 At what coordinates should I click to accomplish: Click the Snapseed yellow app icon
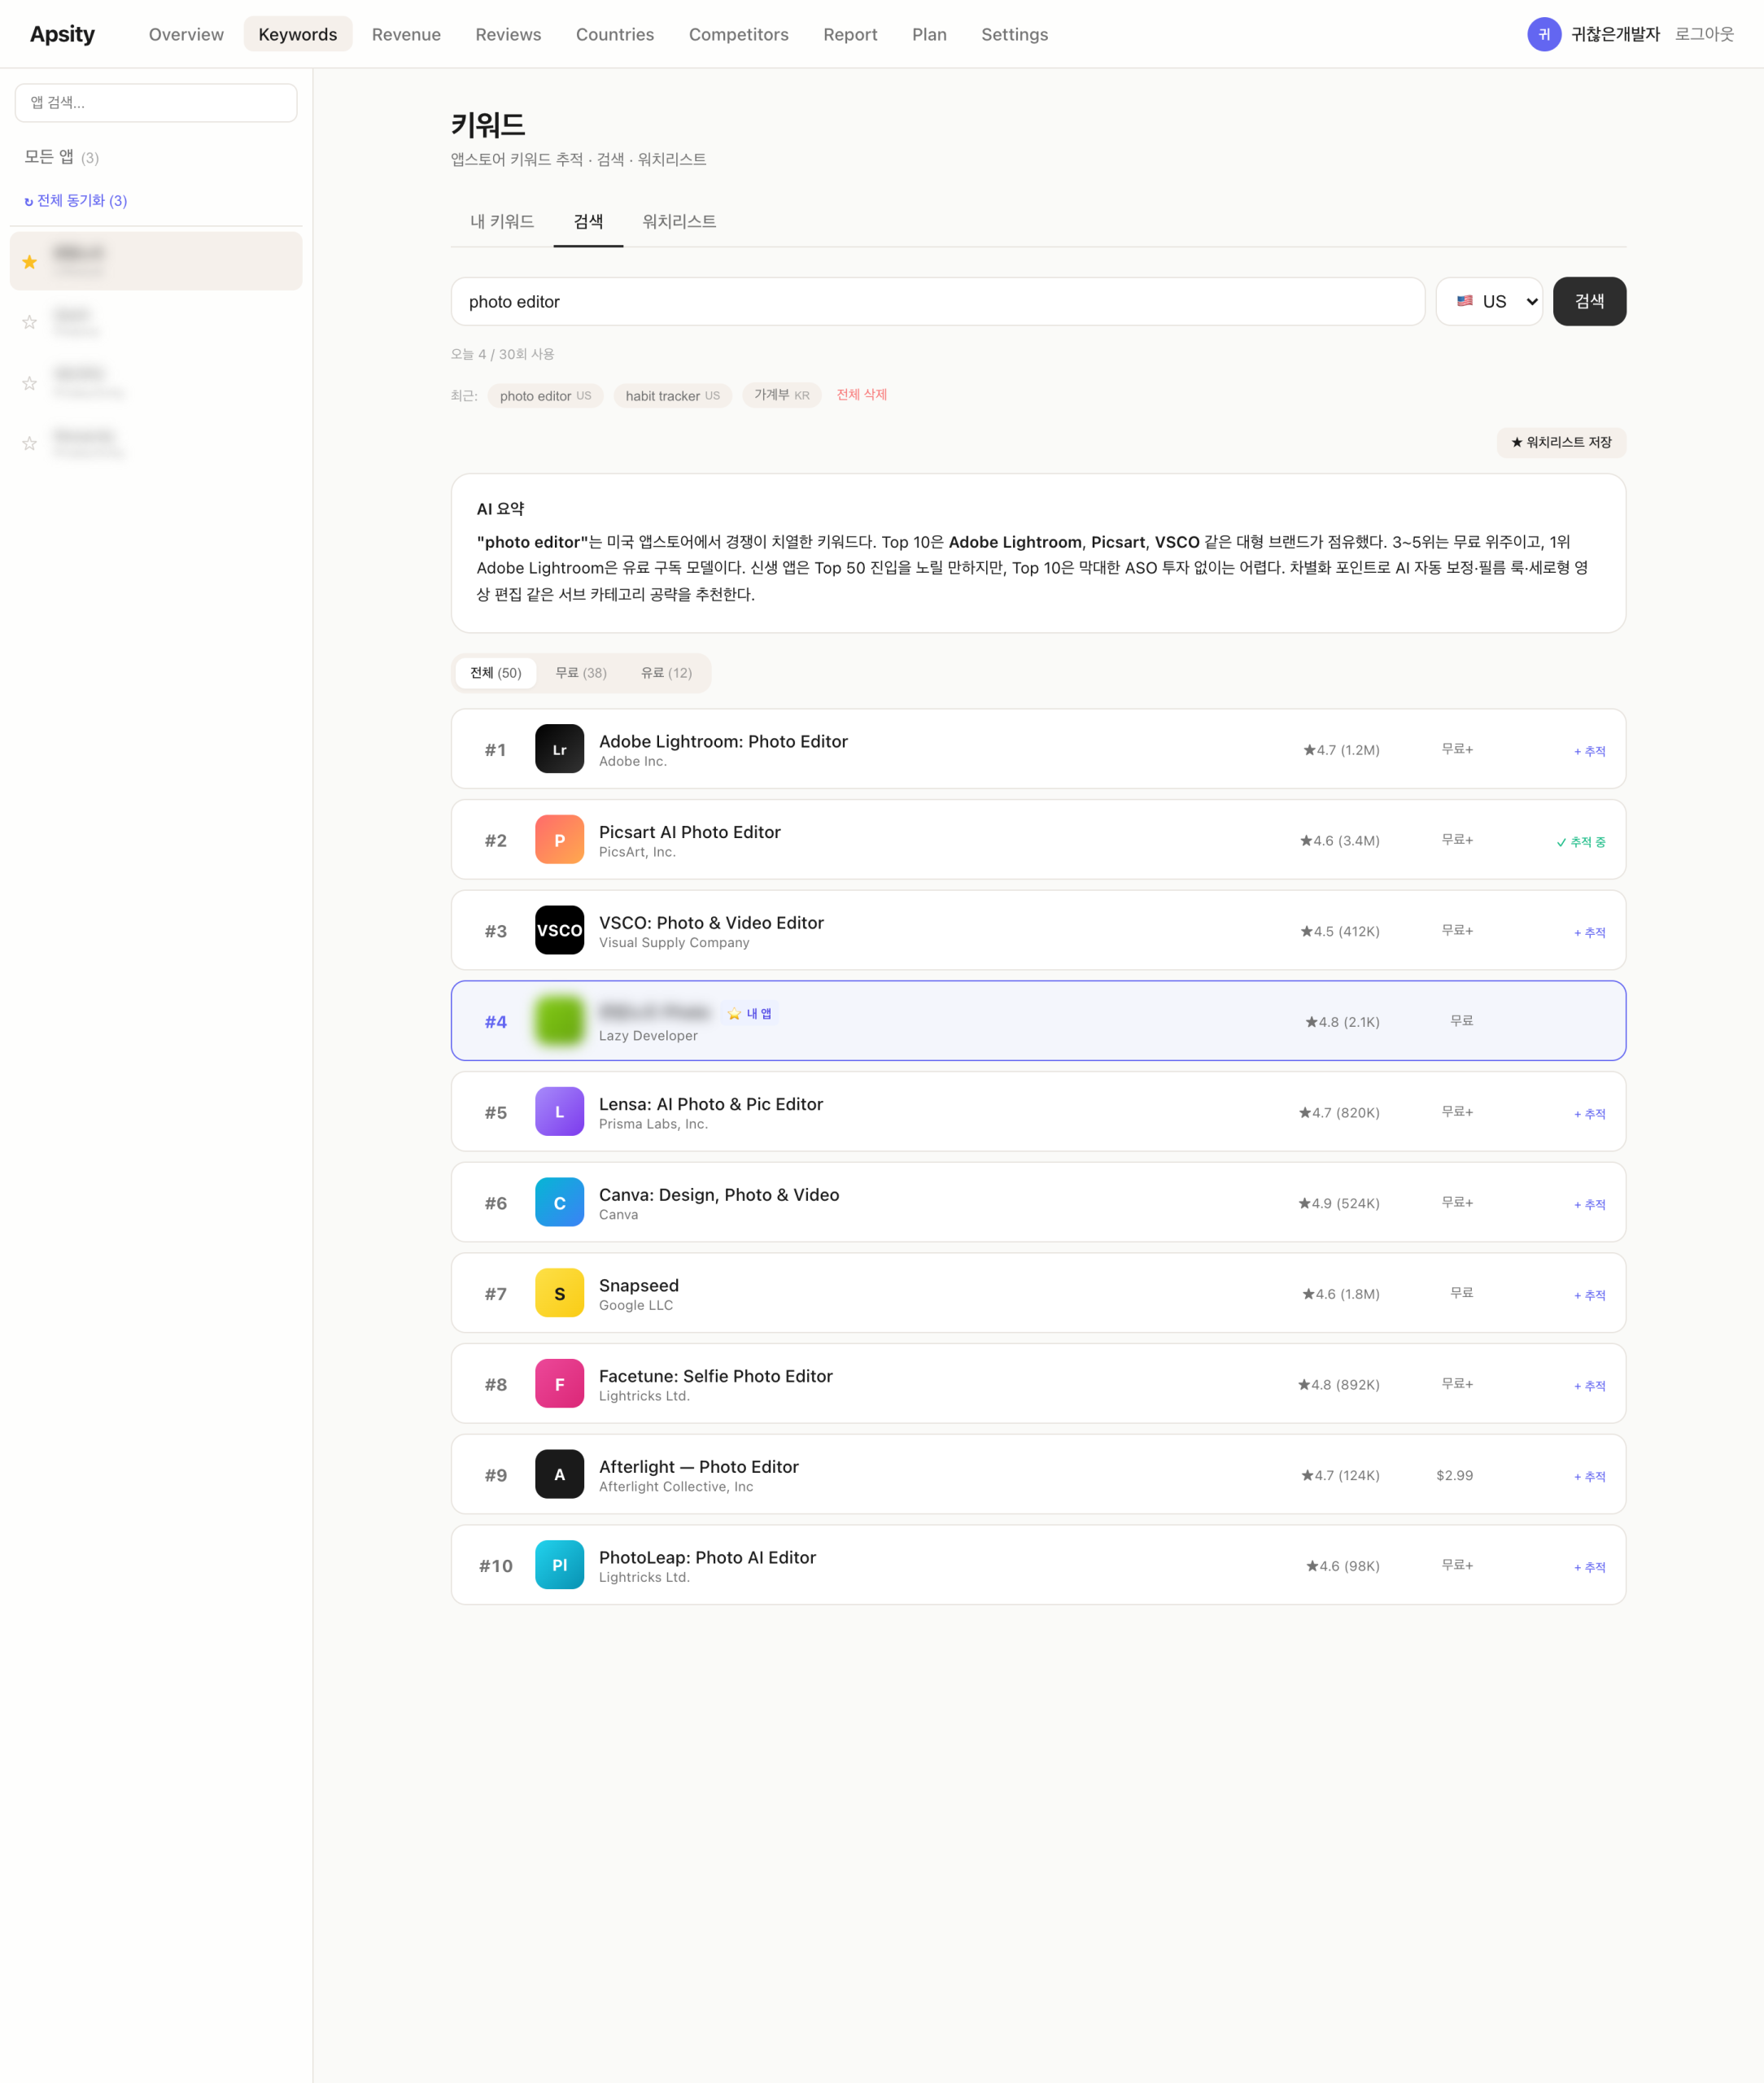point(559,1293)
